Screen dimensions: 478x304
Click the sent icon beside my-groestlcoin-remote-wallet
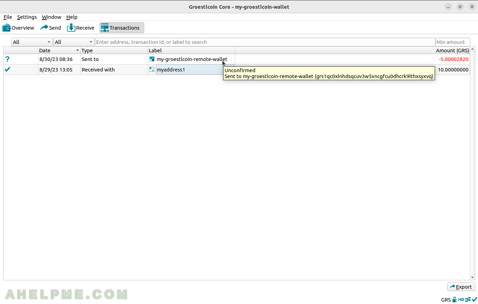click(152, 59)
